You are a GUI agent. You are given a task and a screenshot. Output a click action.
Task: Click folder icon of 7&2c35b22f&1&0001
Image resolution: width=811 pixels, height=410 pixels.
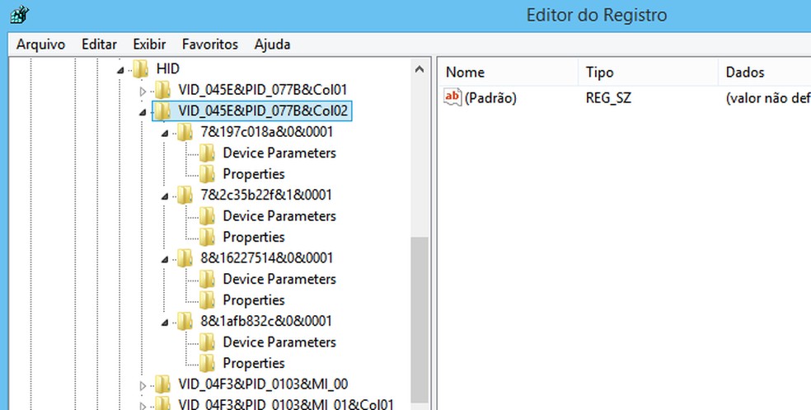(185, 196)
